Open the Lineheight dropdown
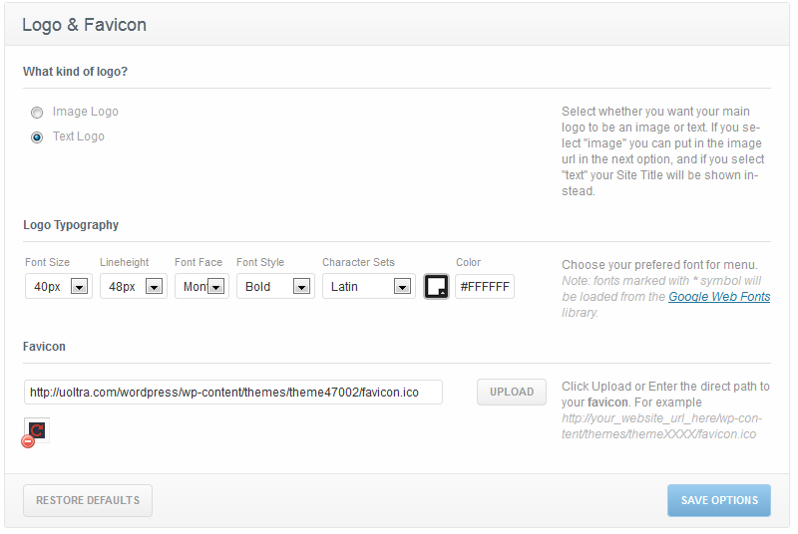Screen dimensions: 798x534 pos(133,287)
